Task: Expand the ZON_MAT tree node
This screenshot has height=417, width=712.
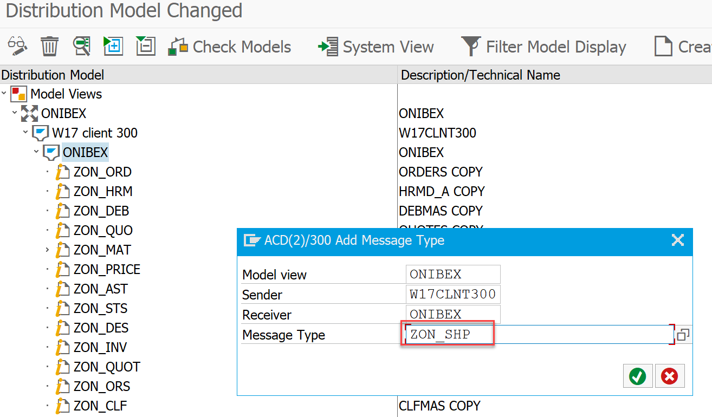Action: coord(47,250)
